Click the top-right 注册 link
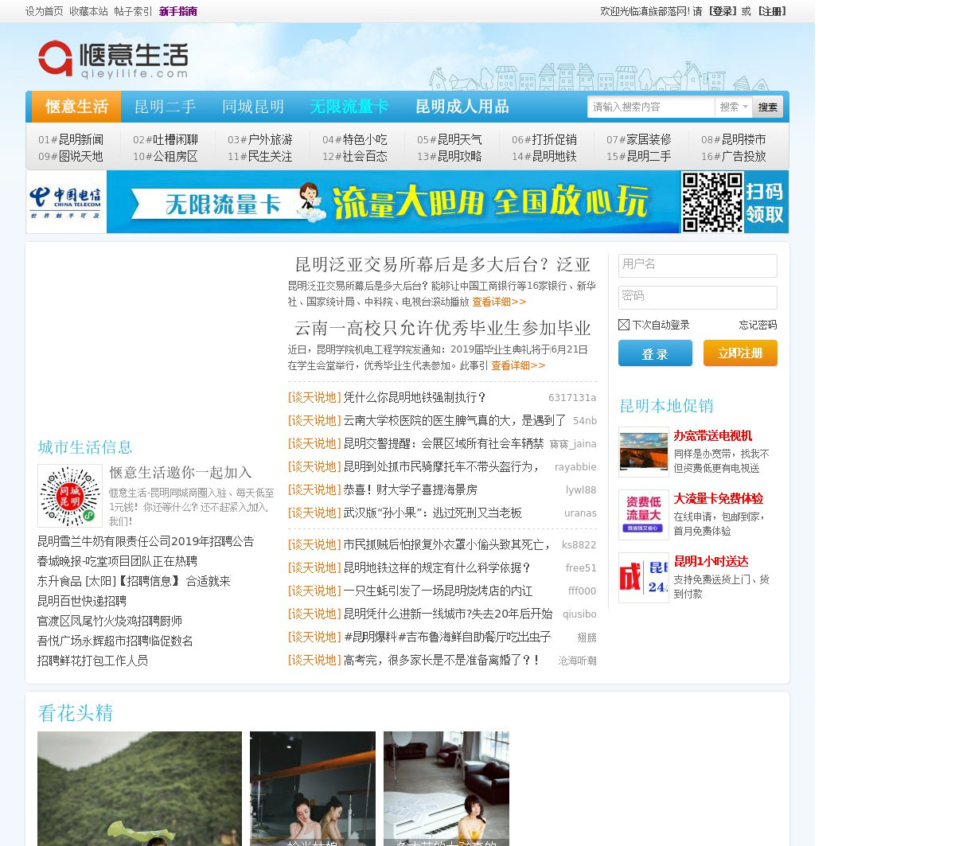The height and width of the screenshot is (846, 955). tap(772, 11)
